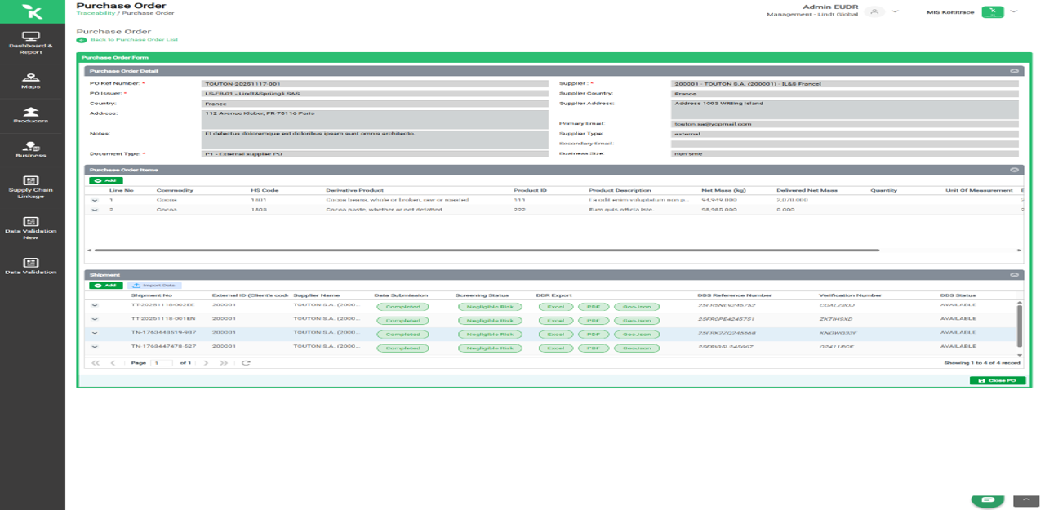The height and width of the screenshot is (510, 1045).
Task: Click Add in Purchase Order Items
Action: pos(106,180)
